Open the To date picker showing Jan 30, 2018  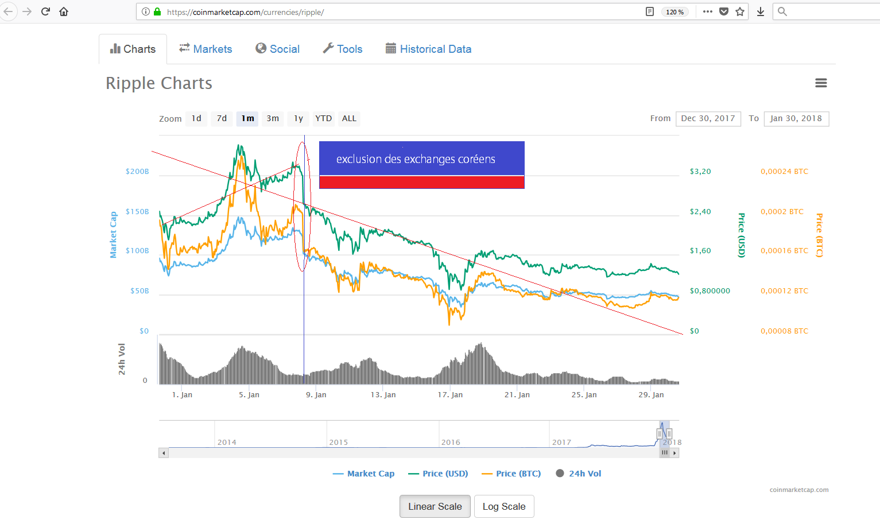(796, 118)
